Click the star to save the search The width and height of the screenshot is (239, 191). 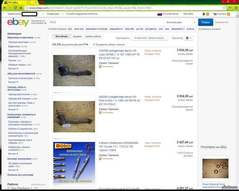point(94,44)
